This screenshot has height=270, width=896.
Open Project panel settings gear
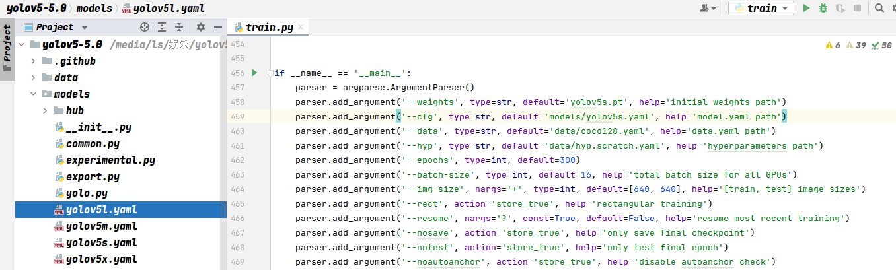(x=201, y=27)
